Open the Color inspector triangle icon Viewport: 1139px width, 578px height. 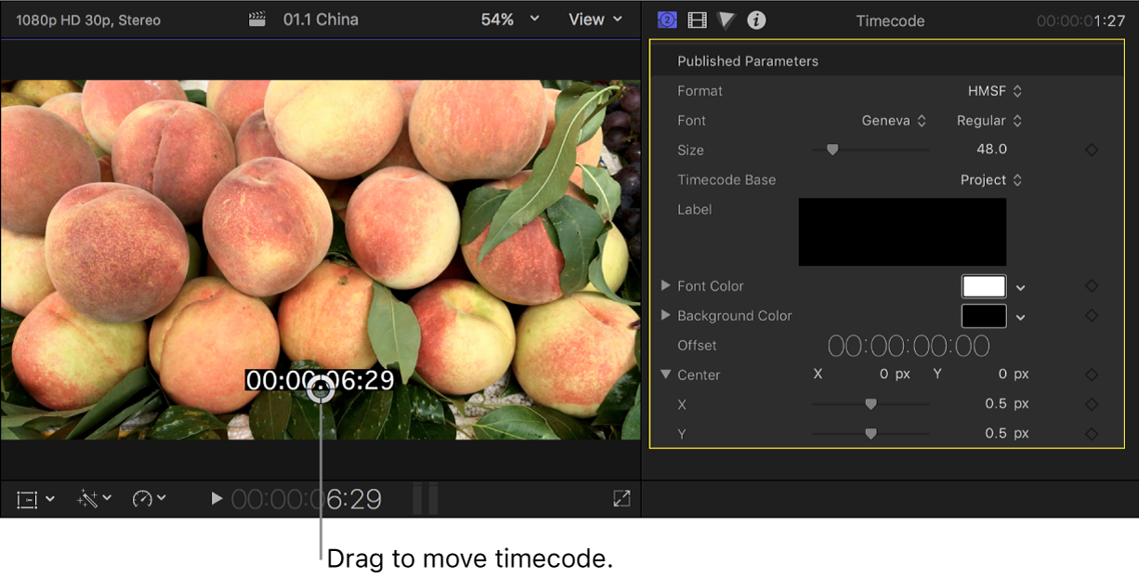click(726, 20)
